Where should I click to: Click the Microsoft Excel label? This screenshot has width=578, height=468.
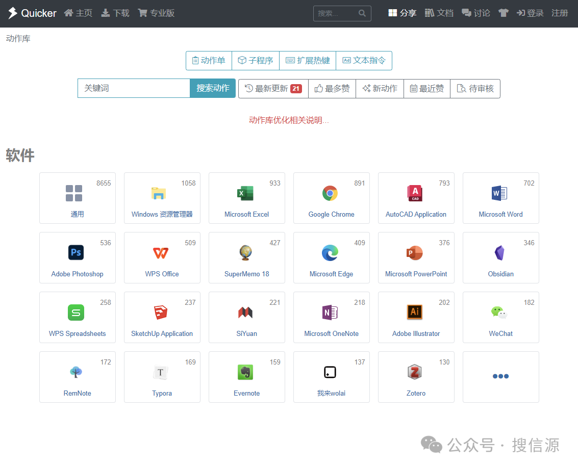click(x=246, y=215)
